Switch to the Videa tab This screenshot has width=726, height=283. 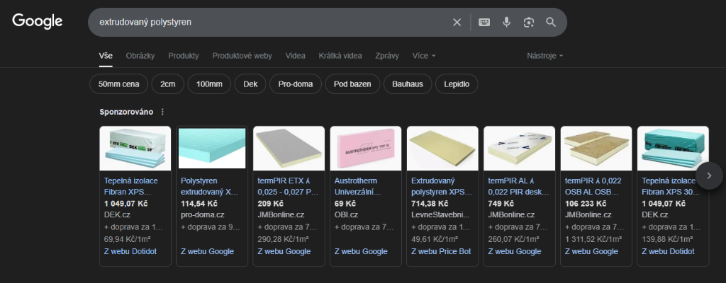point(296,55)
